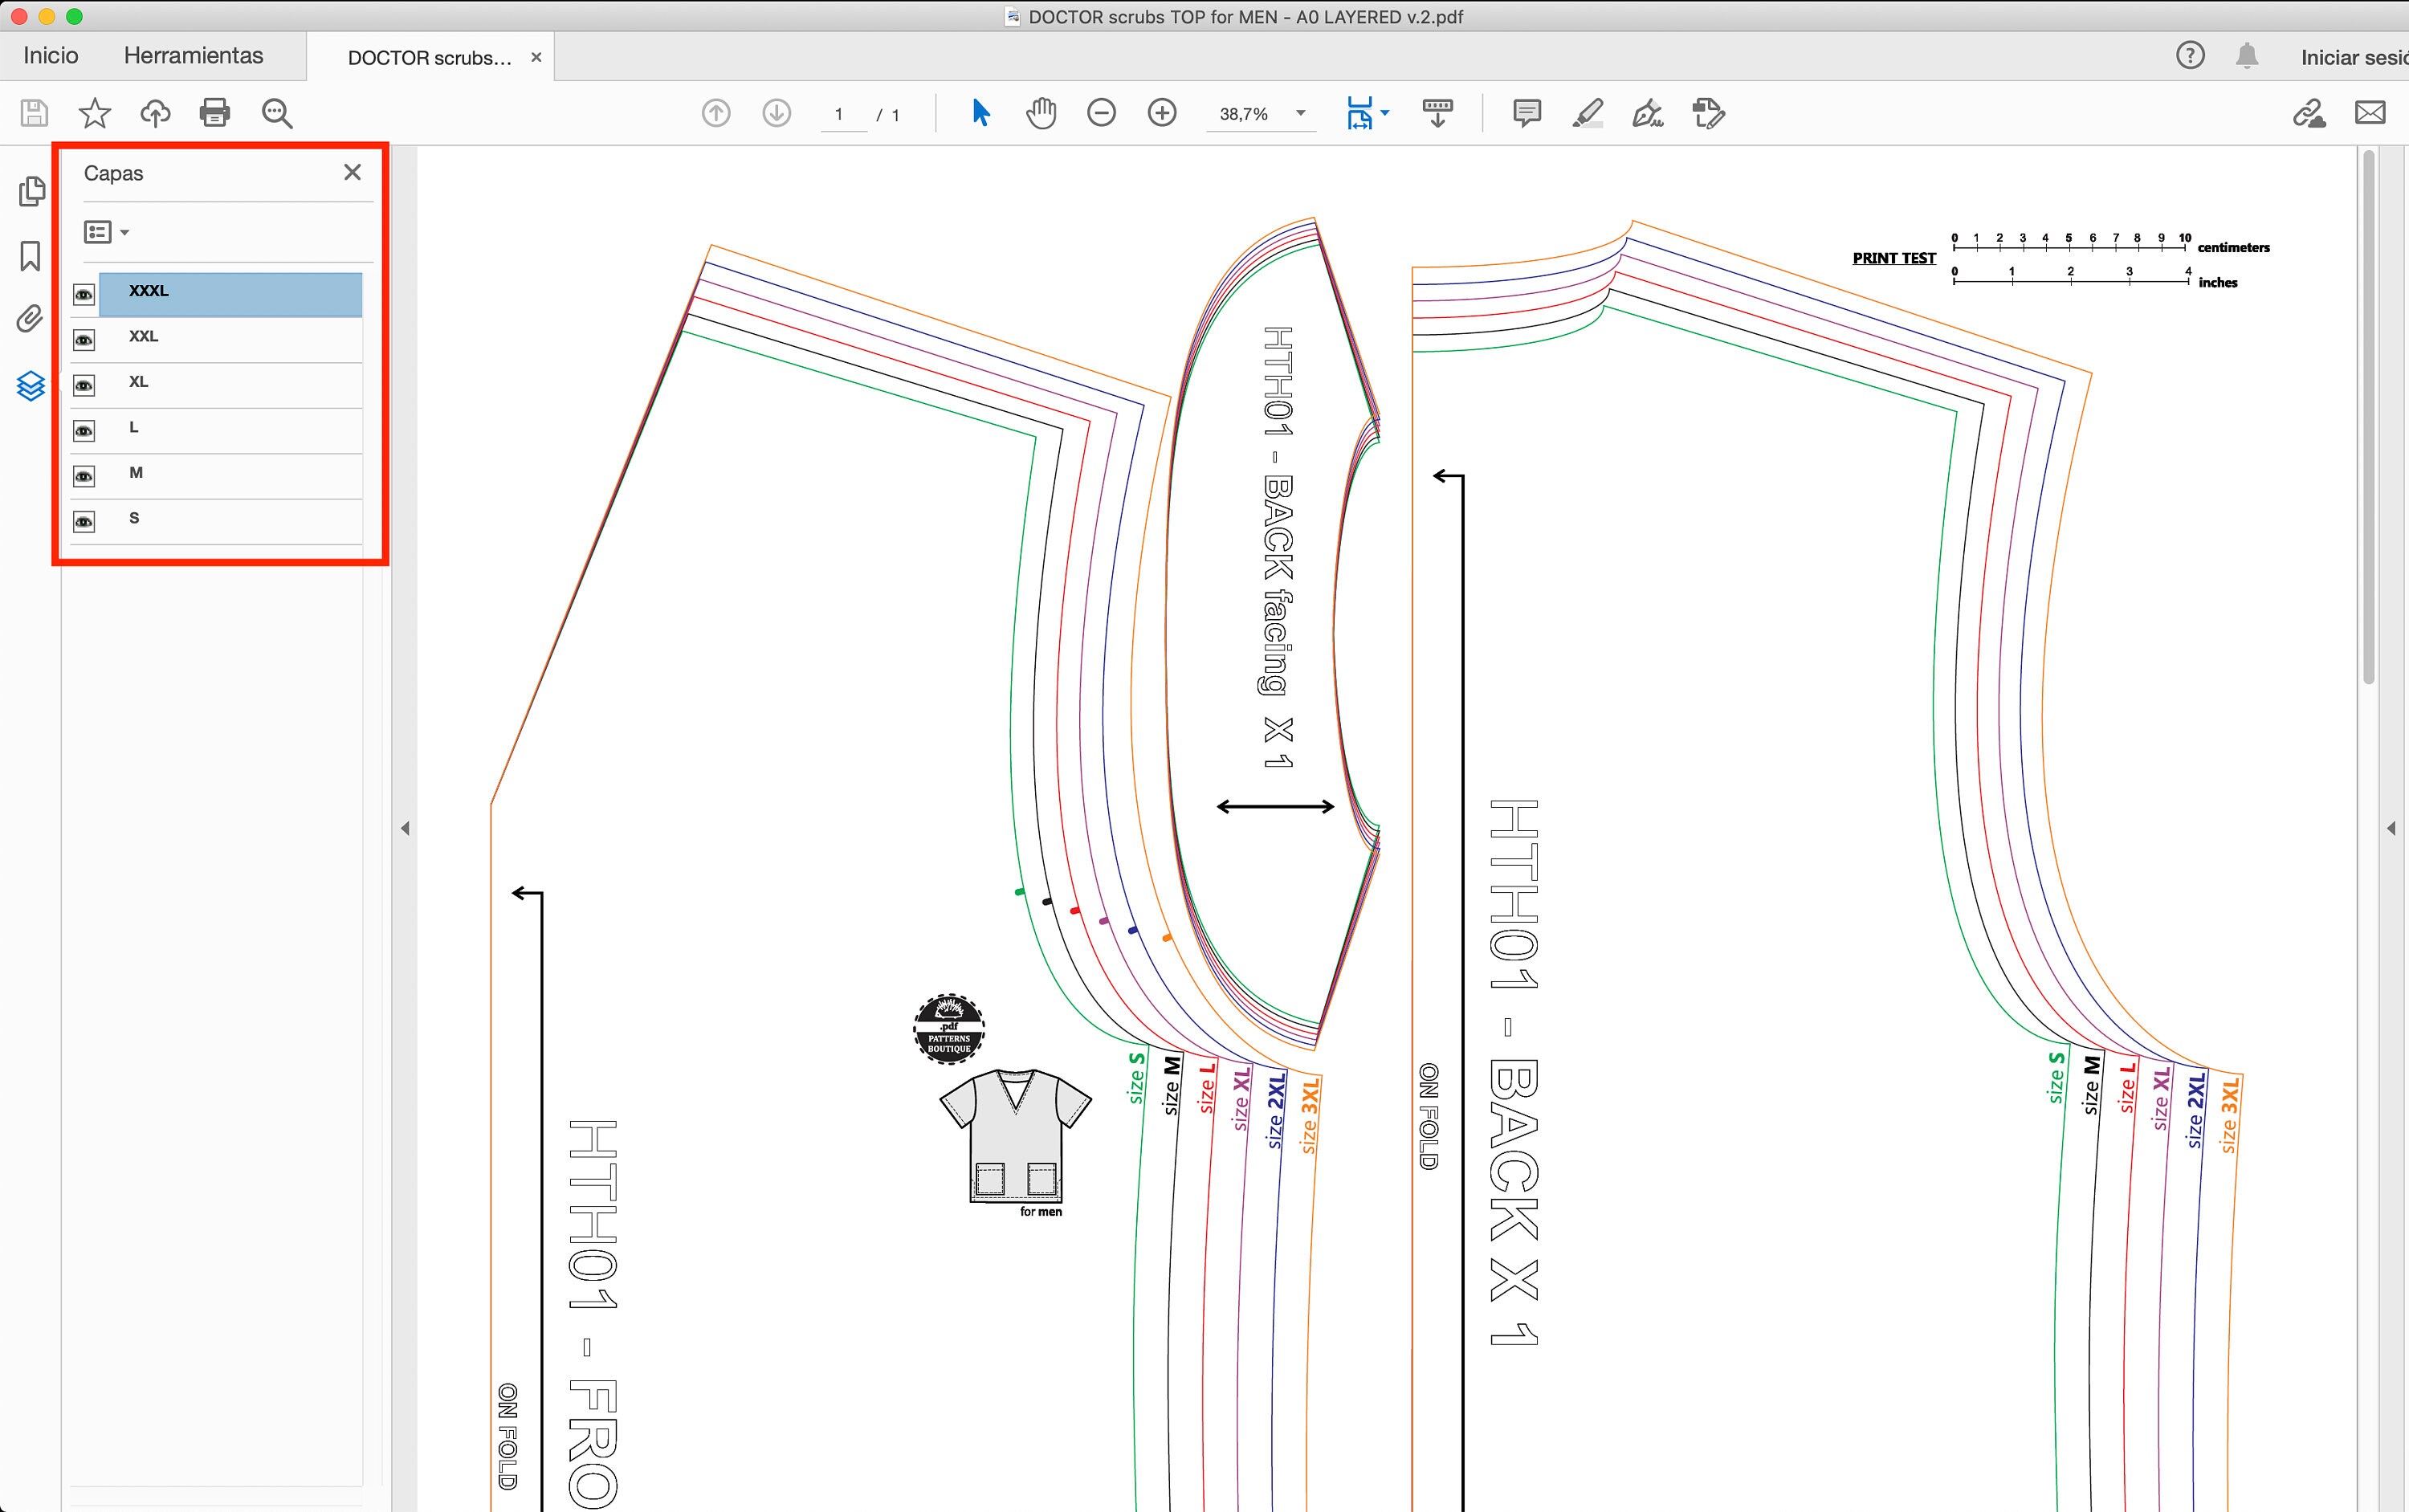
Task: Click the Fit page width icon
Action: [1360, 113]
